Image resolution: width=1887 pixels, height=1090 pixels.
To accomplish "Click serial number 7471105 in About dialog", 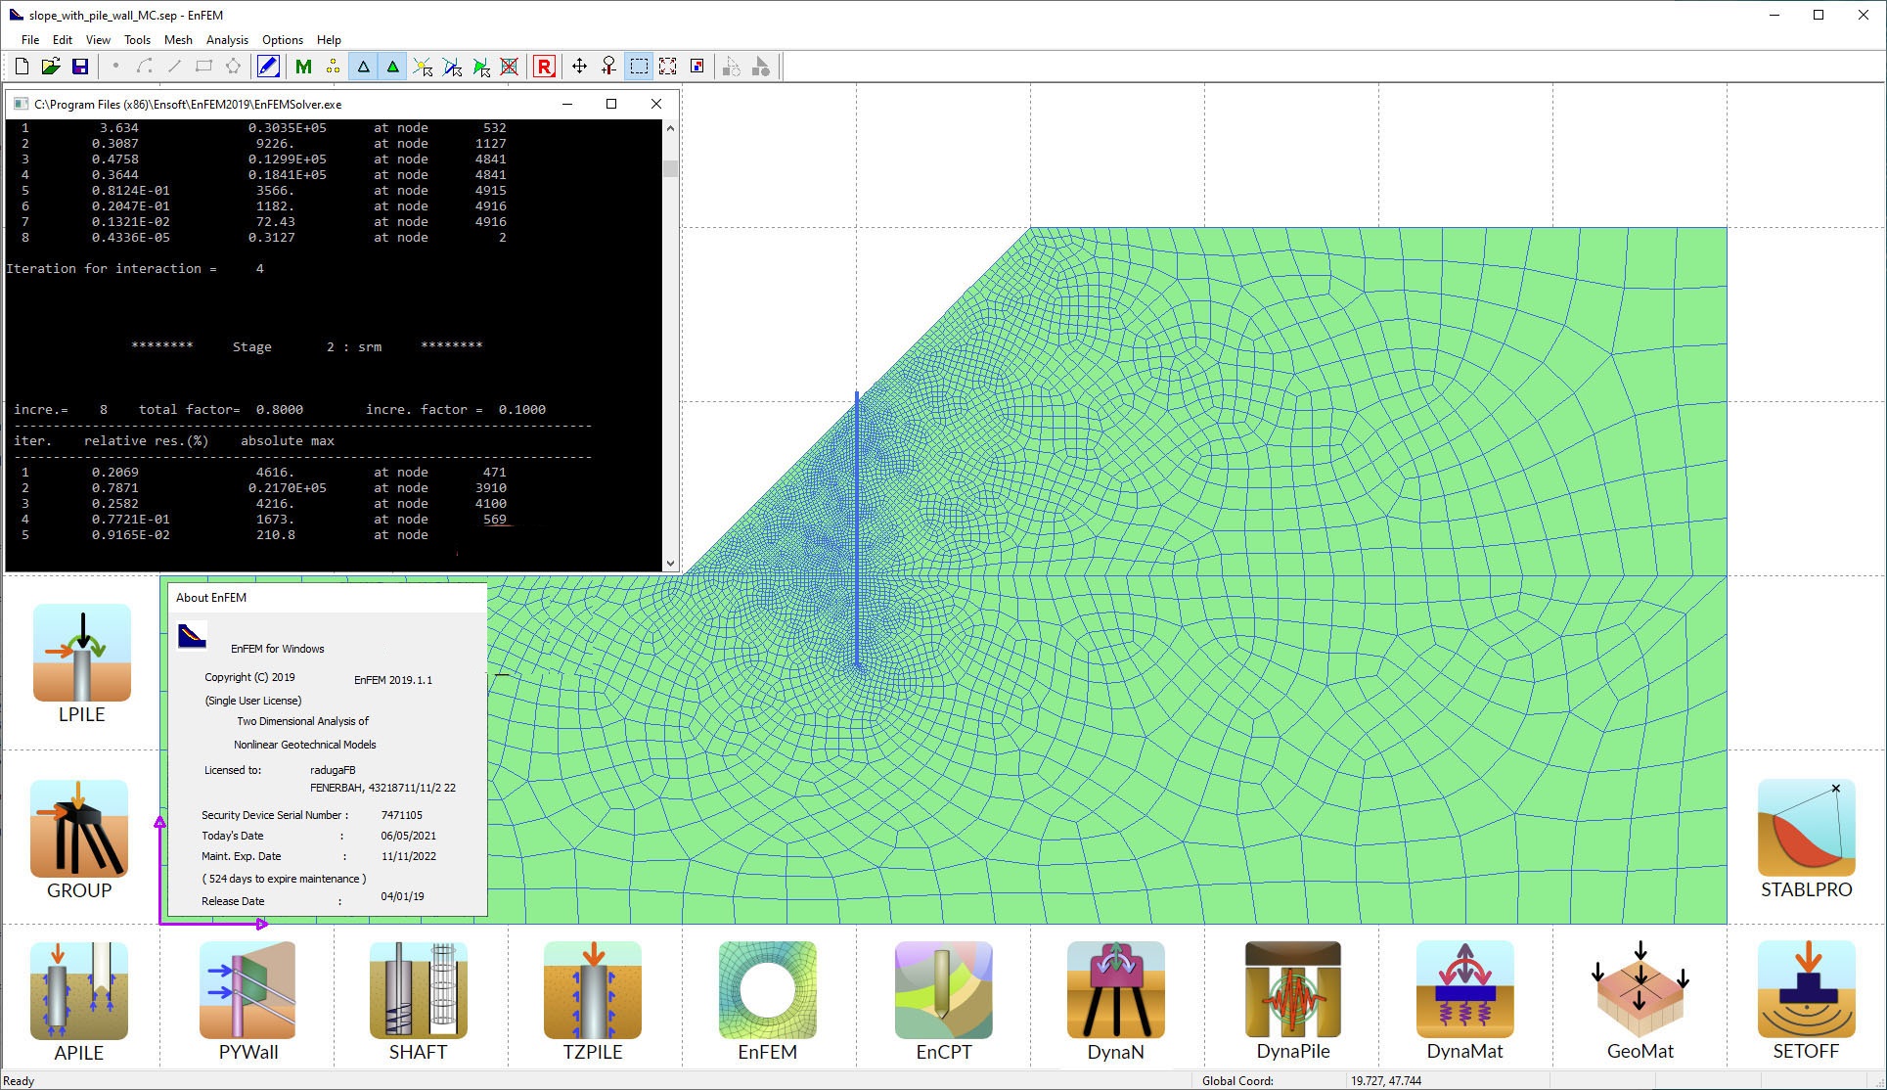I will (x=401, y=815).
